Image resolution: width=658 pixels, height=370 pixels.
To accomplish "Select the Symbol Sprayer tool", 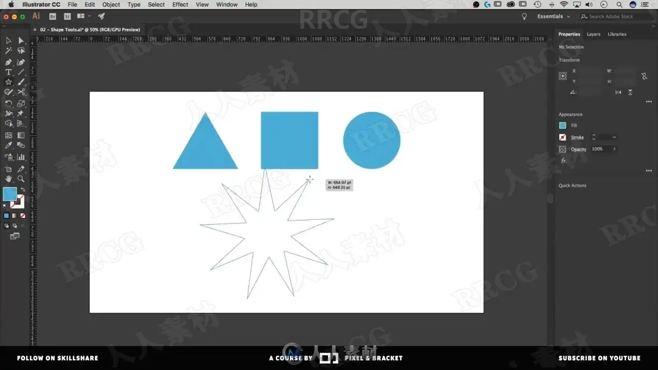I will [x=9, y=157].
